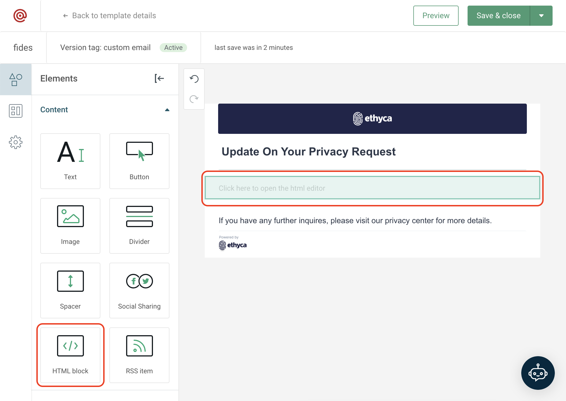
Task: Select the Divider element
Action: [139, 226]
